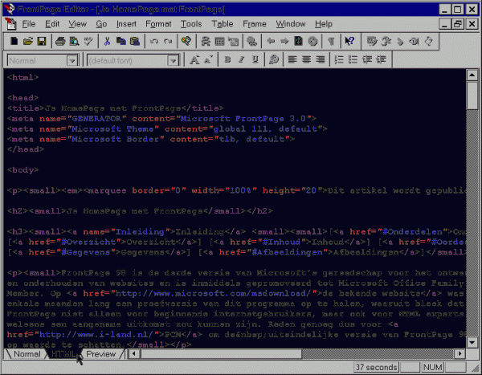Open the Insert menu
Screen dimensions: 482x375
click(x=126, y=24)
